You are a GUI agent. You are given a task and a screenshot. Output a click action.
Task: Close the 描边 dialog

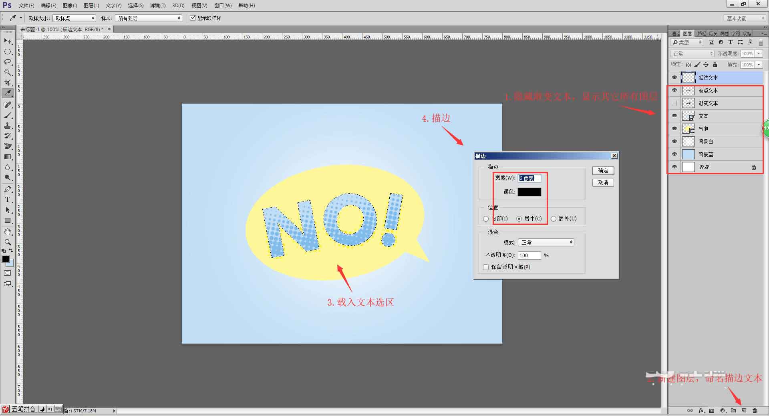[614, 156]
